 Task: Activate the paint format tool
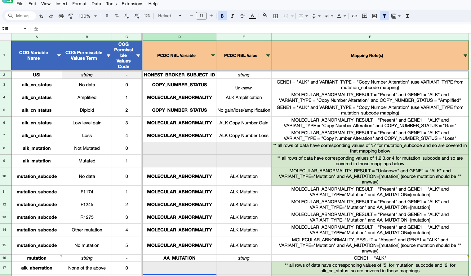point(71,16)
